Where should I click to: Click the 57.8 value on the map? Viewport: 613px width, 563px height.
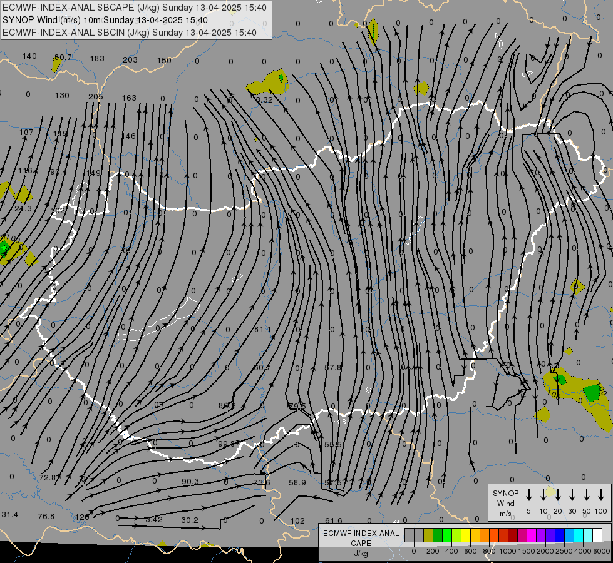coord(332,368)
